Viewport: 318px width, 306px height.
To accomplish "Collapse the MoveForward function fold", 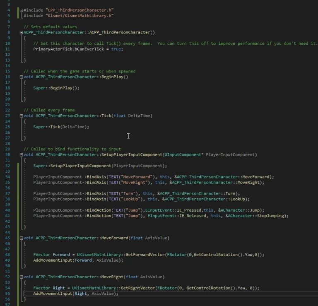I will tap(21, 238).
